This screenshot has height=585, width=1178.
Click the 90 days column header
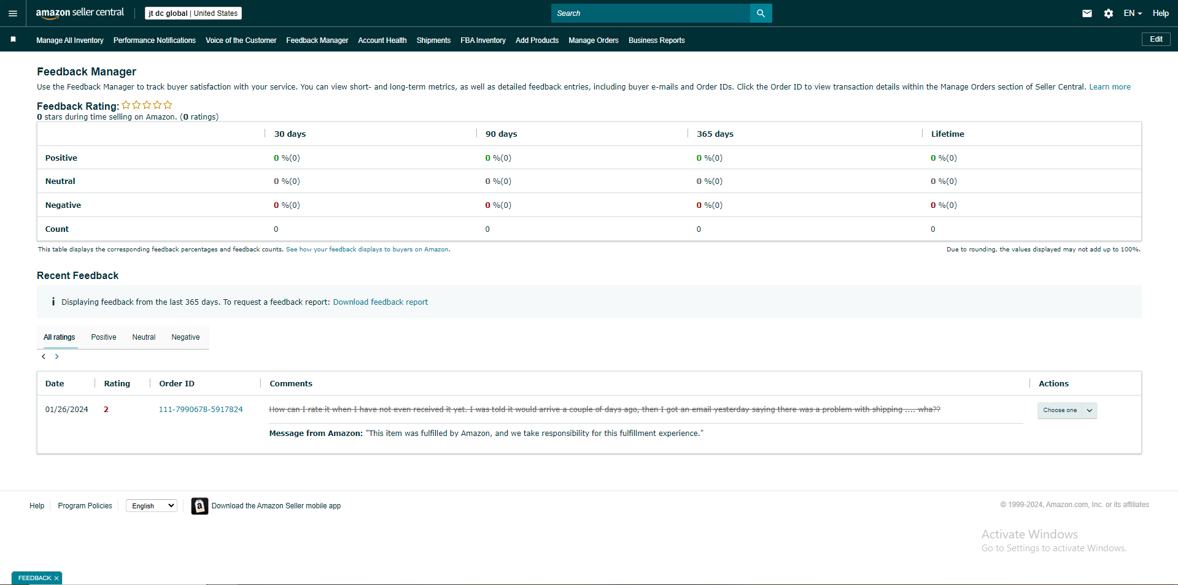point(502,134)
